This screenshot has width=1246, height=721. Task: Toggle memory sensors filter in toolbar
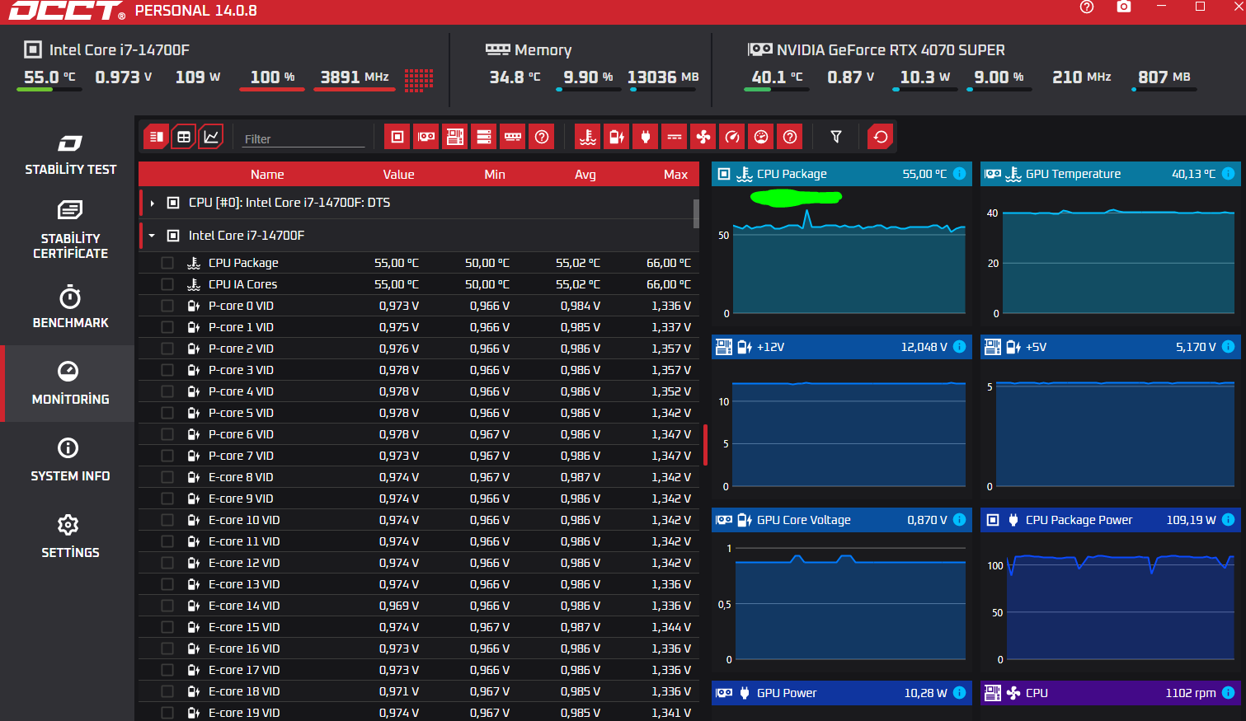513,137
